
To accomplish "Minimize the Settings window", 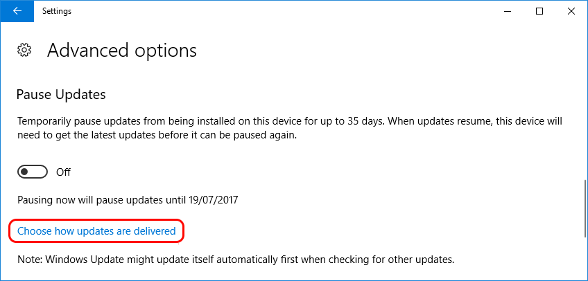I will [x=508, y=11].
